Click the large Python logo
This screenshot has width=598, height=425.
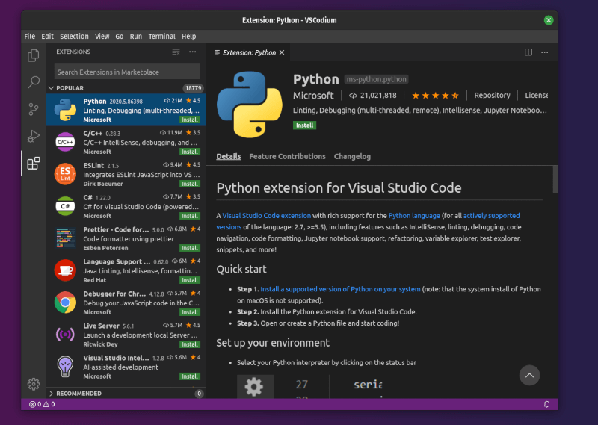pos(250,105)
